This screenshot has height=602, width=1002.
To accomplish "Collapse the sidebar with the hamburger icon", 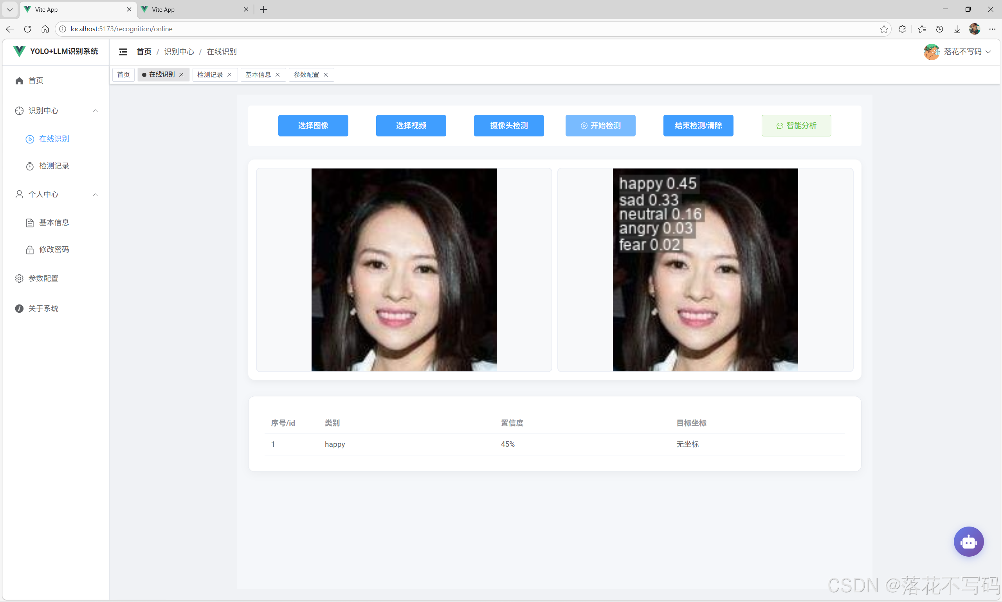I will point(123,52).
